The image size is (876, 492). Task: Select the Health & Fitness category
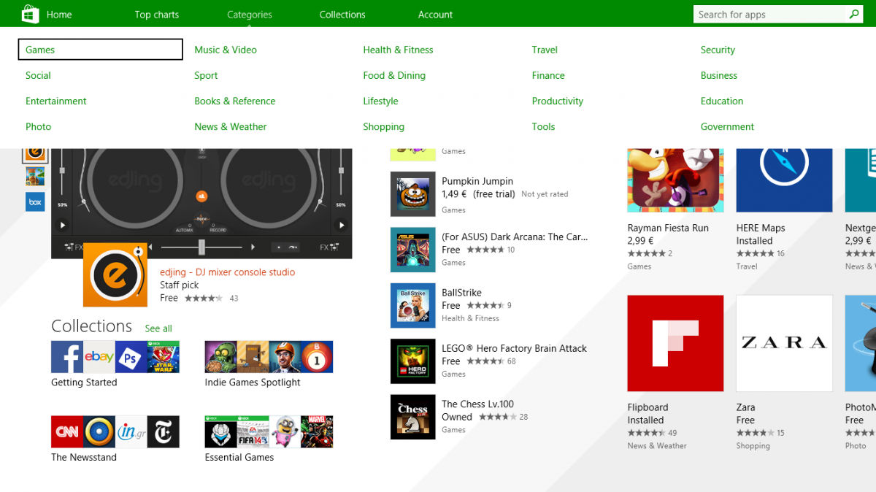click(x=398, y=50)
